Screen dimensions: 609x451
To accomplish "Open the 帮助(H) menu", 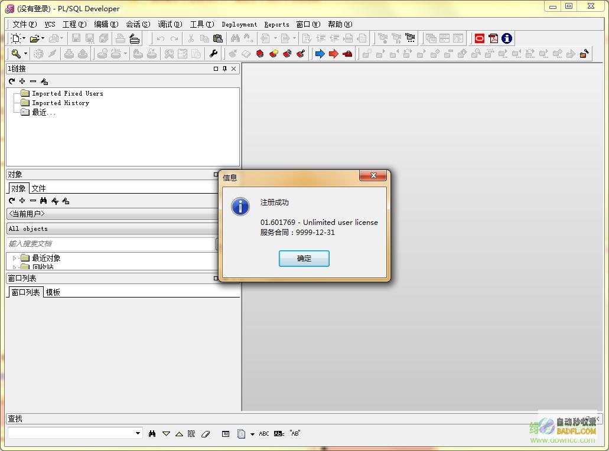I will click(x=340, y=24).
